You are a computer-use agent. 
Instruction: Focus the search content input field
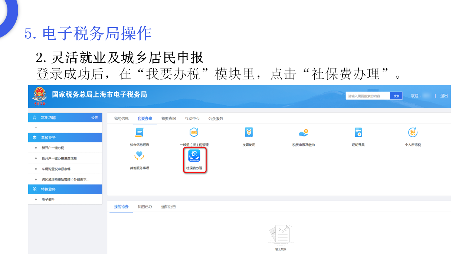pyautogui.click(x=368, y=96)
